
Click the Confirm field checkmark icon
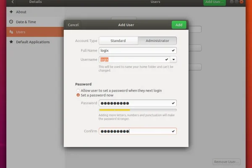pyautogui.click(x=173, y=131)
